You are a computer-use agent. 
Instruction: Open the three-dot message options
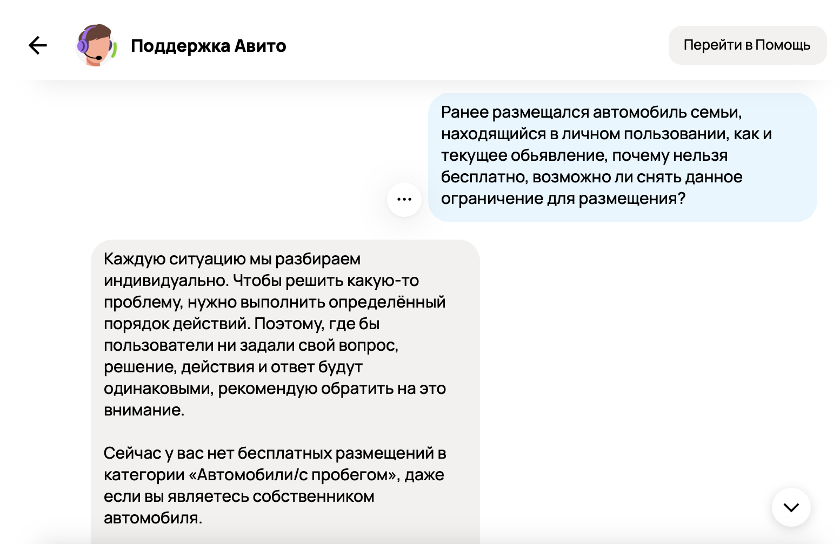(x=404, y=200)
